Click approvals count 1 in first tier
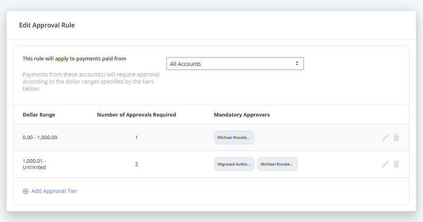The height and width of the screenshot is (222, 423). pyautogui.click(x=136, y=138)
